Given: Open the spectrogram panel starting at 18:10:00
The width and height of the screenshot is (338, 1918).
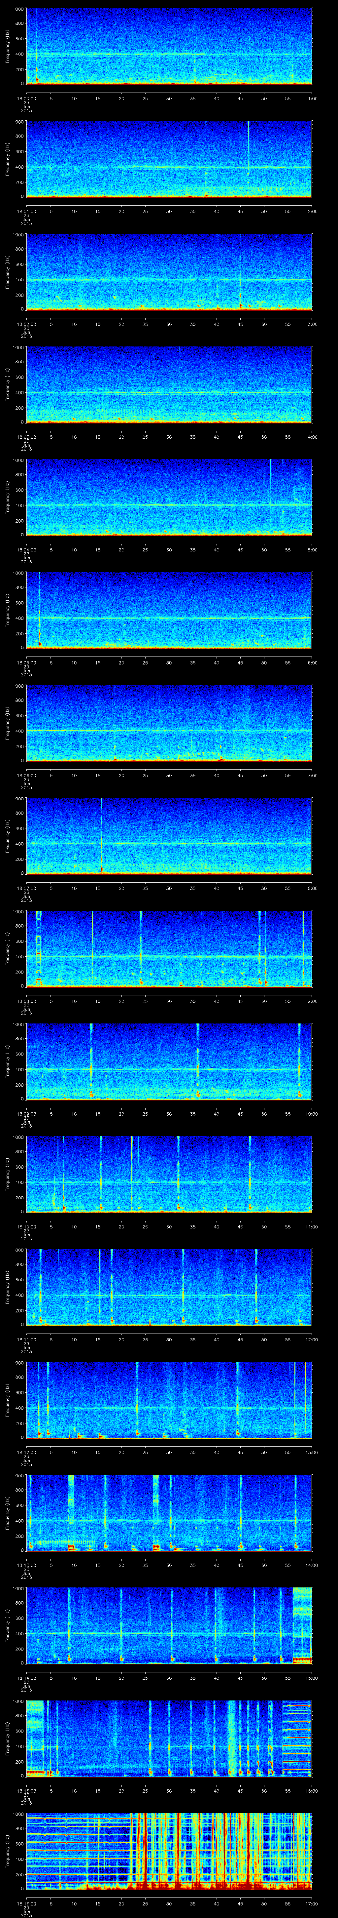Looking at the screenshot, I should pos(169,1174).
